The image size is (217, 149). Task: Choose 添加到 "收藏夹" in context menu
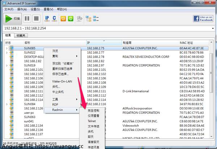coord(62,63)
